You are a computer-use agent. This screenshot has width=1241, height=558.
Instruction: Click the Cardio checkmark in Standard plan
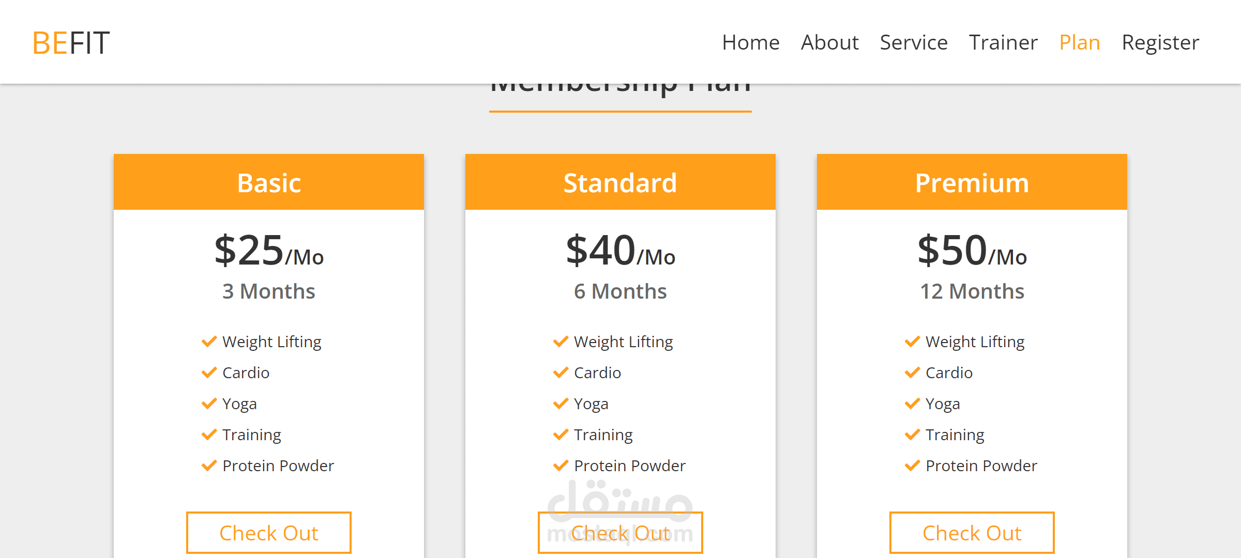pos(561,373)
